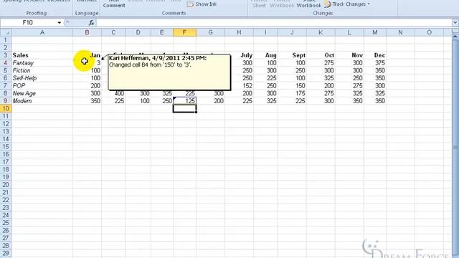Screen dimensions: 459x258
Task: Select column M header
Action: 375,32
